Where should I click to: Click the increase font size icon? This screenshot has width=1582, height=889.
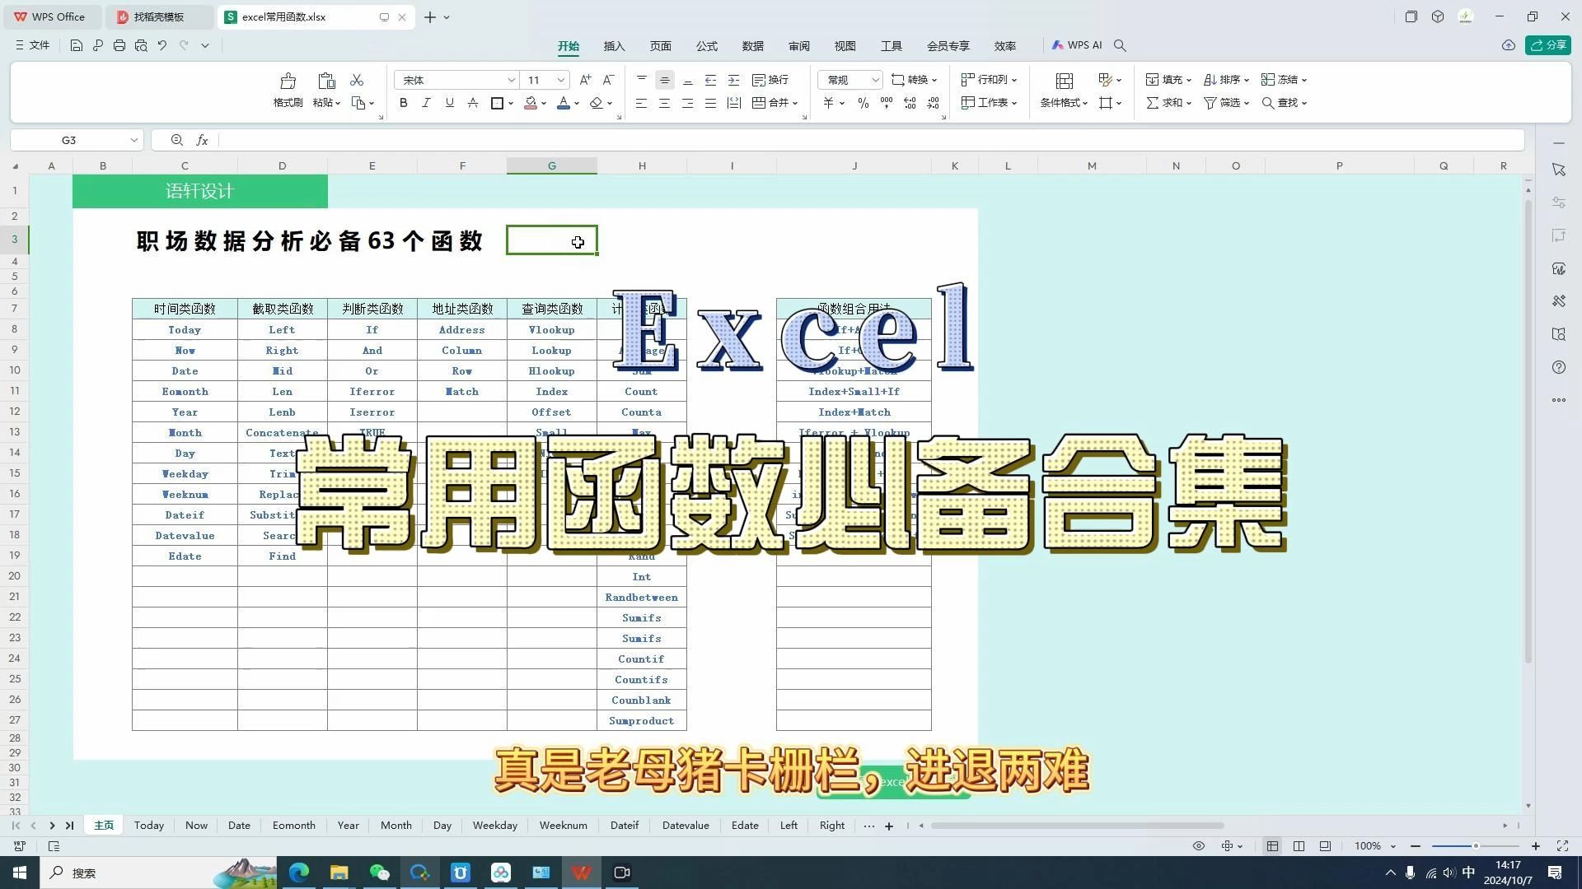point(585,80)
